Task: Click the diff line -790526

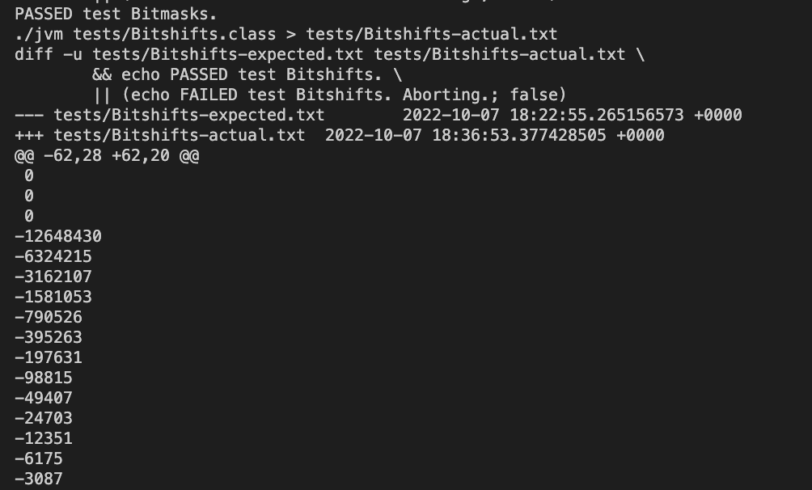Action: coord(49,317)
